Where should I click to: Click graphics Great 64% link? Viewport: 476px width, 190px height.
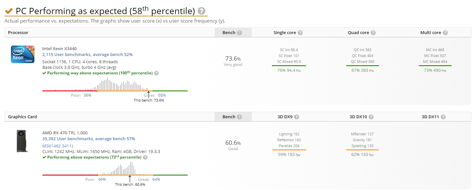(156, 180)
